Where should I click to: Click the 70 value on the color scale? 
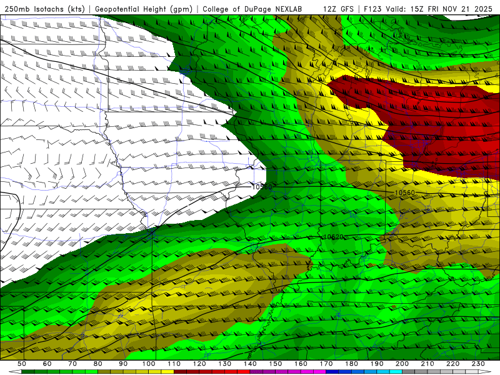72,364
